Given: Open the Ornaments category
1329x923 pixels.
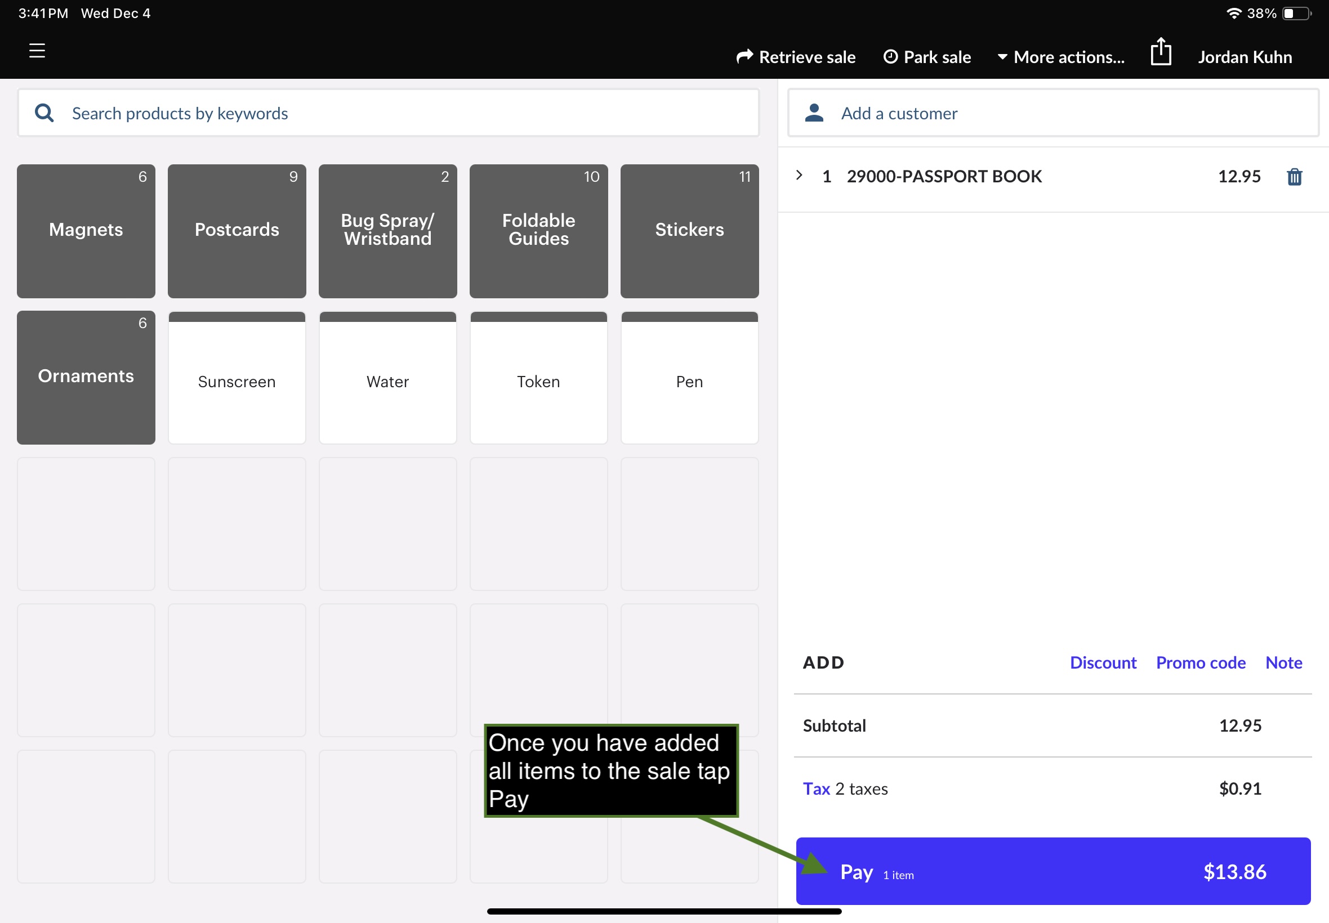Looking at the screenshot, I should pos(86,377).
